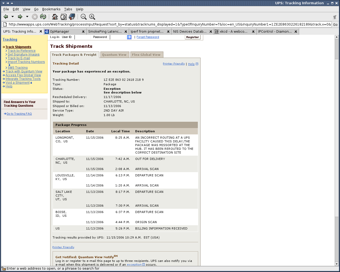The width and height of the screenshot is (340, 272).
Task: Click the GNOME foot throbber icon
Action: tap(335, 17)
